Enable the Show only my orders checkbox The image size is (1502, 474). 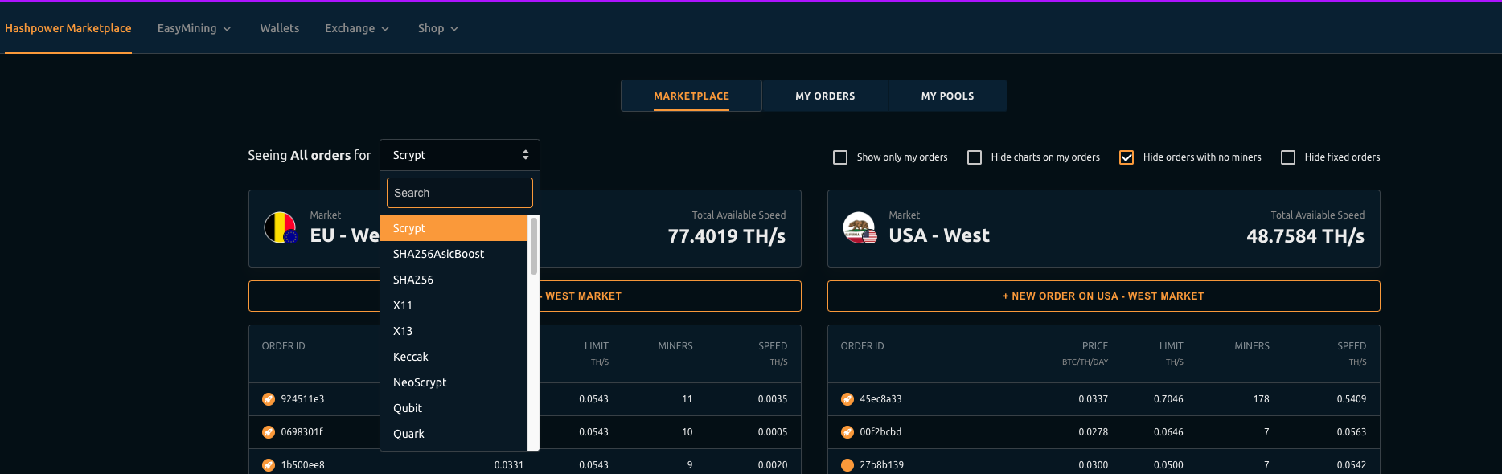coord(840,157)
